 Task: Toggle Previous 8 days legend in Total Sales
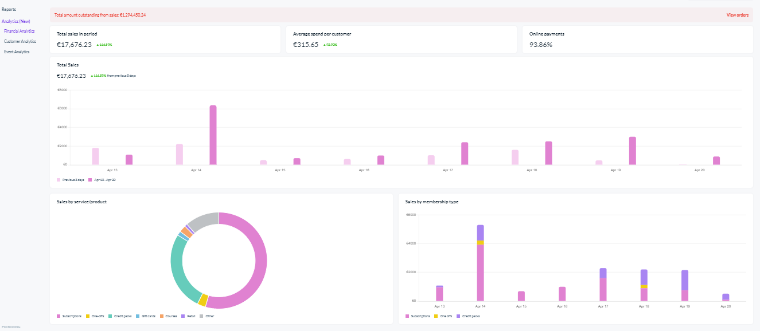tap(71, 180)
